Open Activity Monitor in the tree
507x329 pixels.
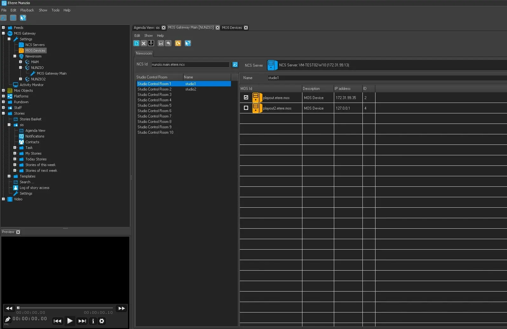pyautogui.click(x=31, y=85)
